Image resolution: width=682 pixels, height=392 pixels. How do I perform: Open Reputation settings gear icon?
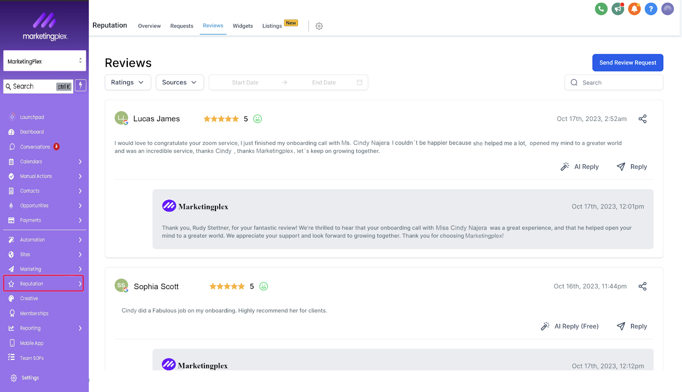319,26
